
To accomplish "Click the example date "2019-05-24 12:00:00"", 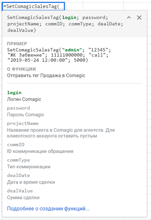I will click(x=38, y=60).
